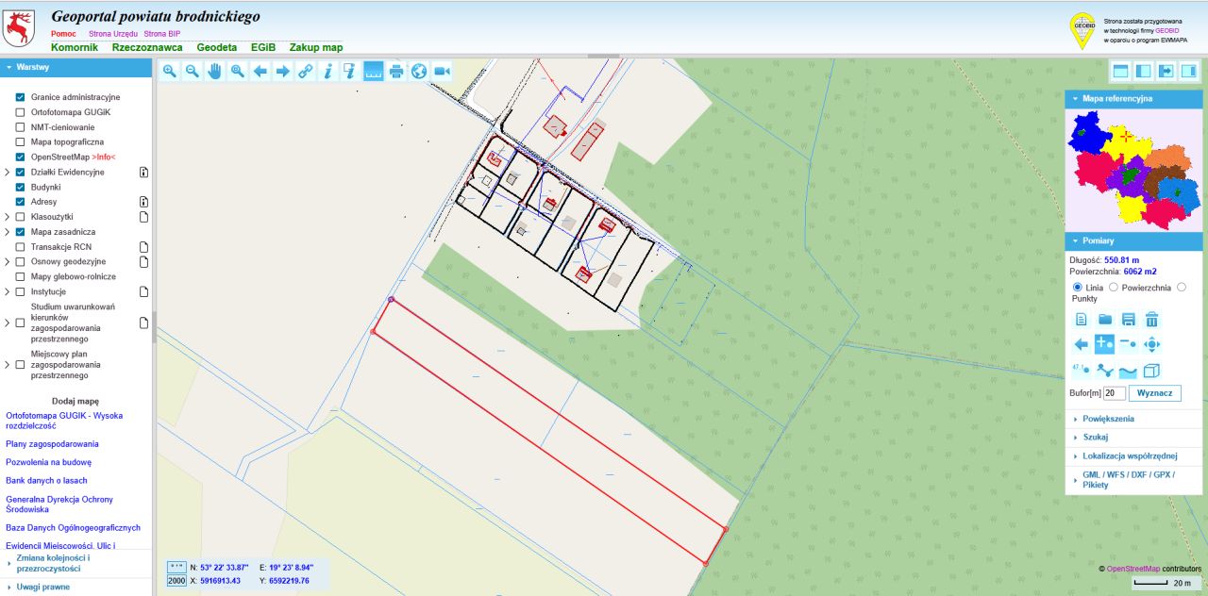Open the Komornik menu
This screenshot has width=1208, height=596.
click(75, 47)
